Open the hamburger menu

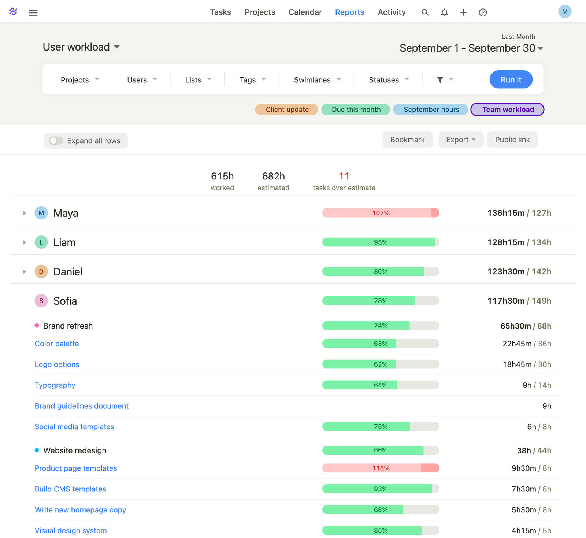click(x=33, y=12)
